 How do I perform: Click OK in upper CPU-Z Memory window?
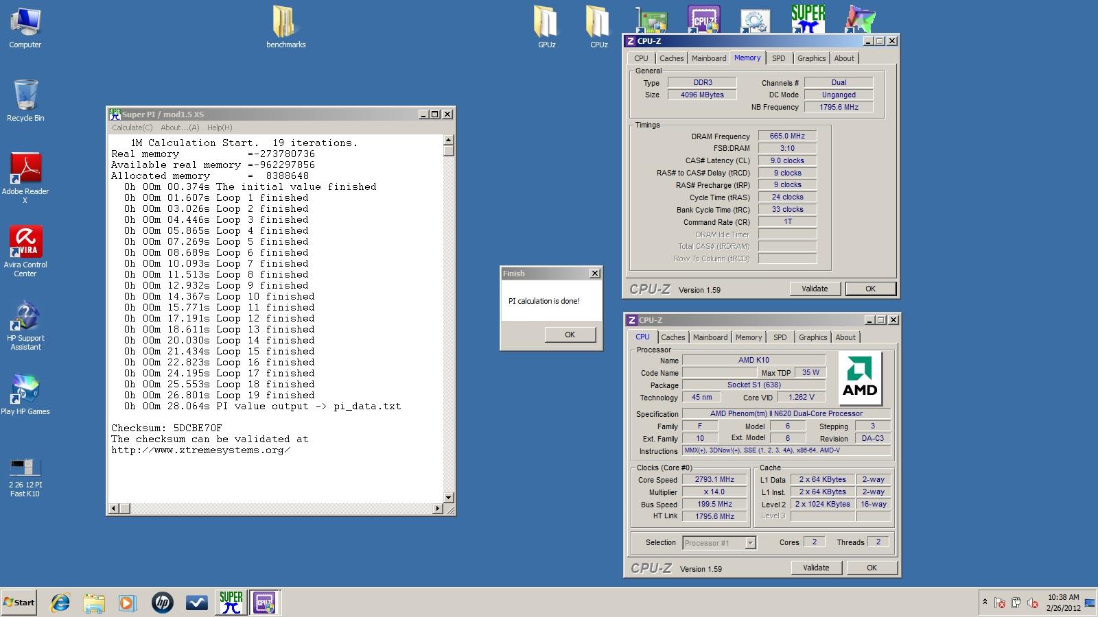coord(870,289)
